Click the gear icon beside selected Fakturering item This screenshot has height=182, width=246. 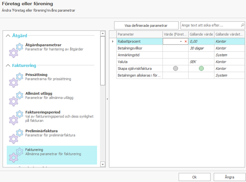coord(16,154)
